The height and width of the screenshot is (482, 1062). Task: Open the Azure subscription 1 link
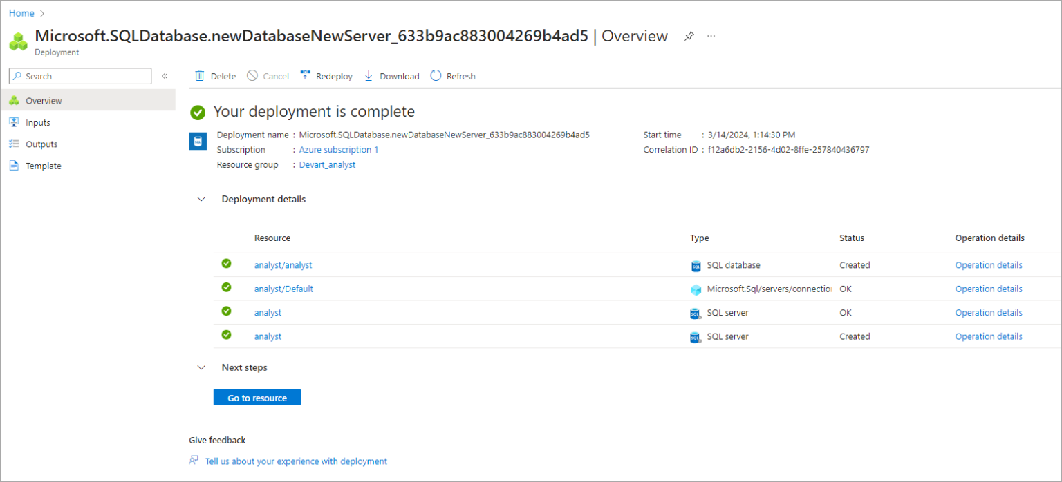338,150
